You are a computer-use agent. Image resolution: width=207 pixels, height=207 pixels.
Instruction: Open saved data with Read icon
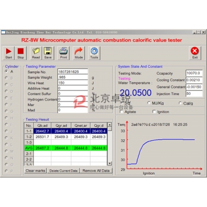coord(36,53)
